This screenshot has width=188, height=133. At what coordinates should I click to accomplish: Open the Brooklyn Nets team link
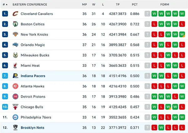(33, 128)
